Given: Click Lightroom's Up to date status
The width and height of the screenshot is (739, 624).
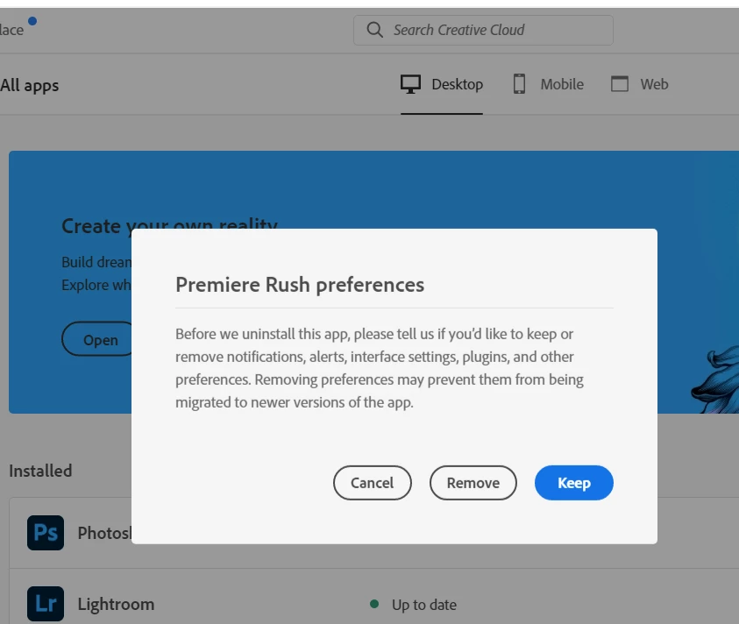Looking at the screenshot, I should [x=424, y=605].
